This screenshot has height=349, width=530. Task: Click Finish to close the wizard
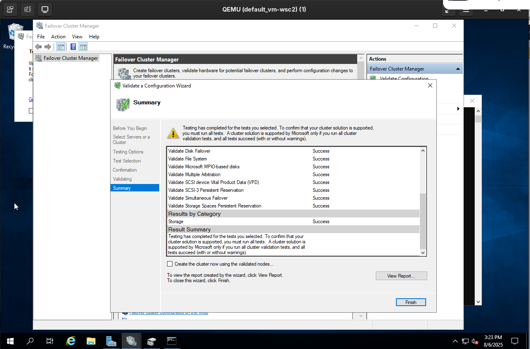[x=411, y=302]
